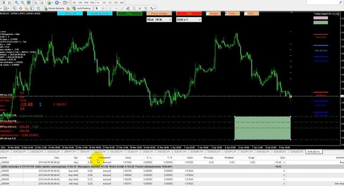Open the GBPJPY,H4 chart tab
Image resolution: width=344 pixels, height=194 pixels.
tap(70, 152)
